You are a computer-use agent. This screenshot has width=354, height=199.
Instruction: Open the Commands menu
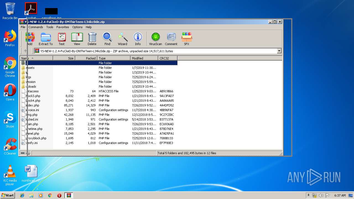[36, 27]
